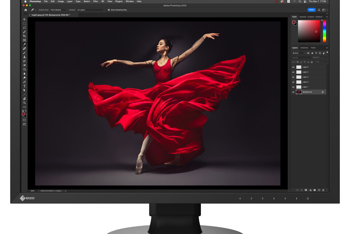Screen dimensions: 350x234
Task: Select the Background layer thumbnail
Action: pos(299,92)
